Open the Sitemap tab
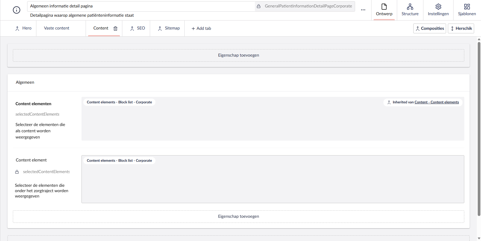Screen dimensions: 481x241 [x=169, y=28]
